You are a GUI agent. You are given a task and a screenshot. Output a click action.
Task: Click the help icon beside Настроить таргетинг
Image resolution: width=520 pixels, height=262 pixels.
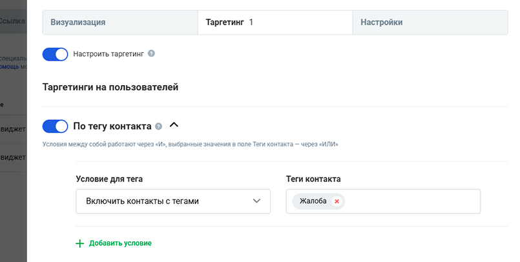(151, 54)
